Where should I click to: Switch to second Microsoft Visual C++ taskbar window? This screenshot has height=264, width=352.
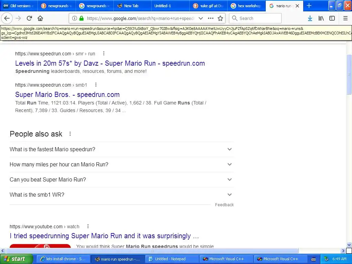click(x=280, y=259)
